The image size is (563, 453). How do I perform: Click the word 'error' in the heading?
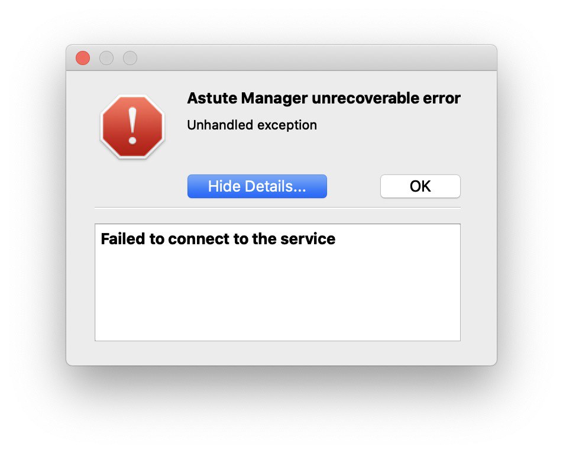442,98
